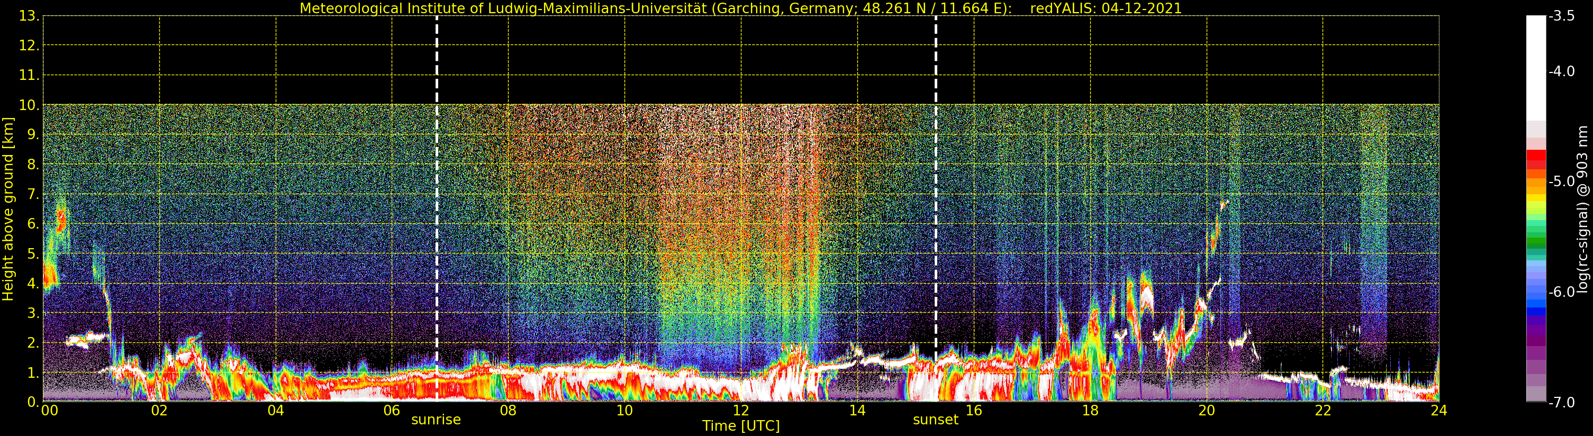Screen dimensions: 1593x436
Task: Select the 'log(rc-signal) @903 nm' colorbar label
Action: (1583, 209)
